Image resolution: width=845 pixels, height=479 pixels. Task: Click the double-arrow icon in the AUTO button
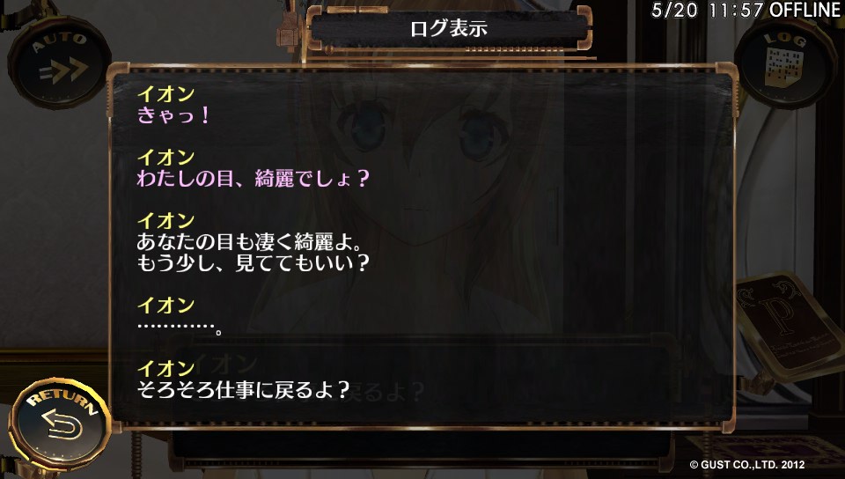pyautogui.click(x=63, y=70)
